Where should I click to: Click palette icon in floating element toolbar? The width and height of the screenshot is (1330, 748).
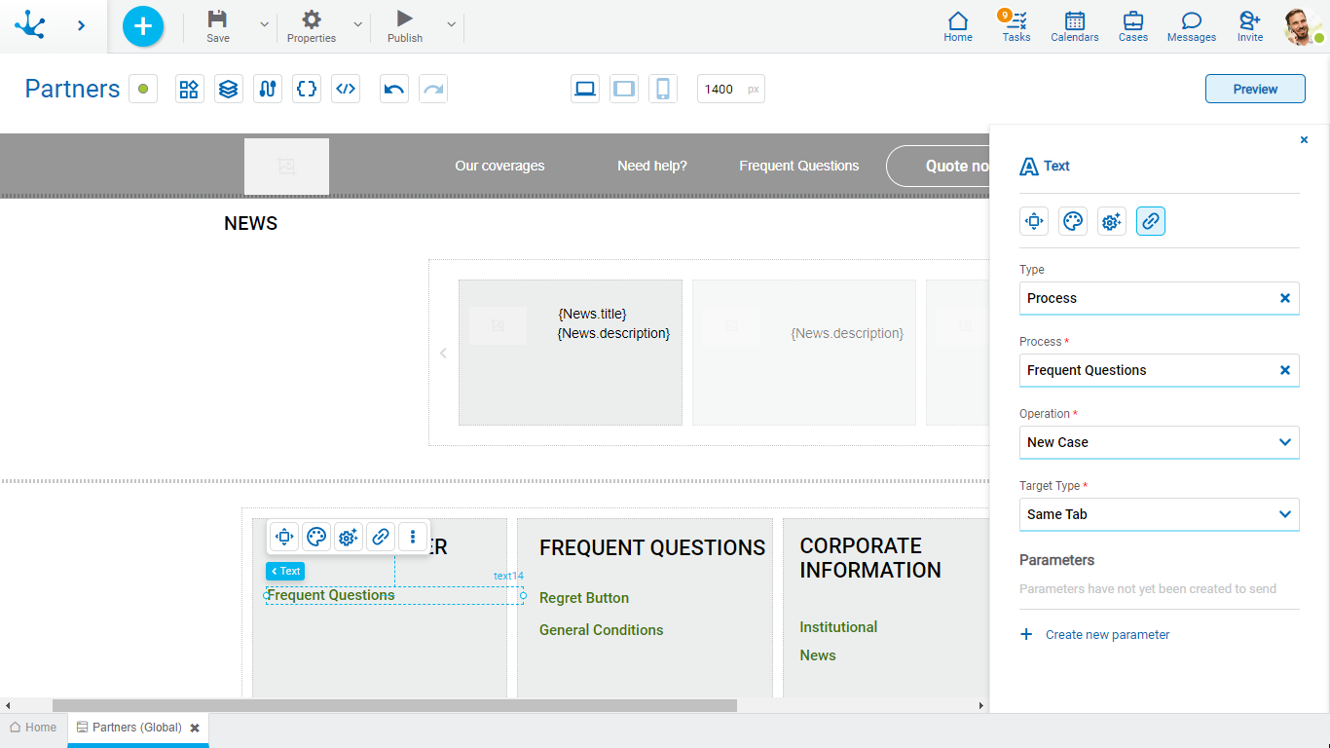(316, 537)
